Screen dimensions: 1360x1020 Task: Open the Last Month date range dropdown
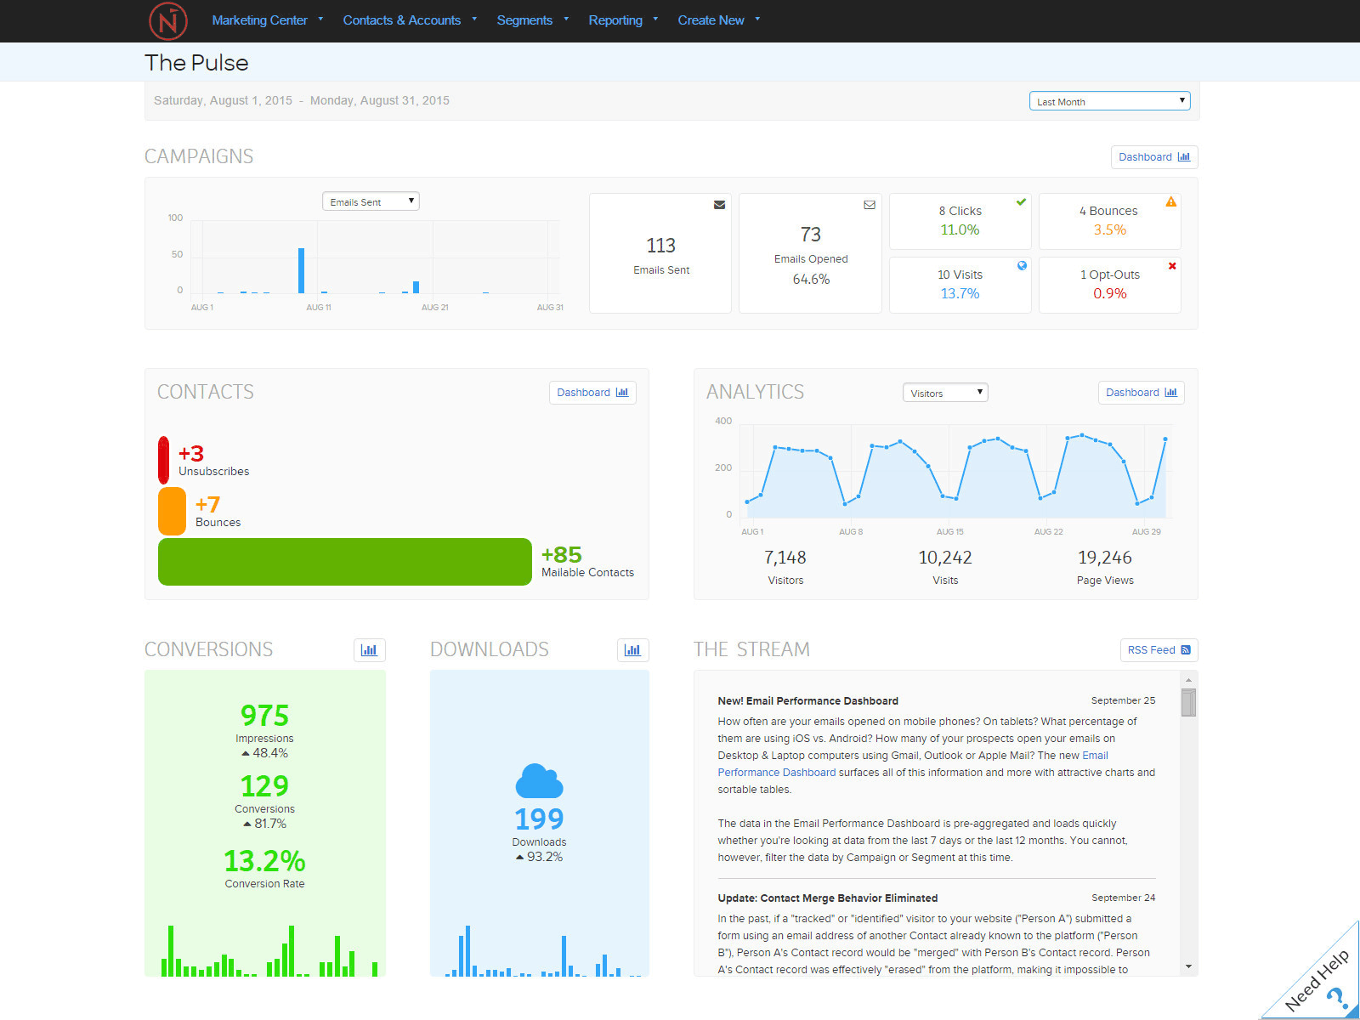click(1109, 101)
